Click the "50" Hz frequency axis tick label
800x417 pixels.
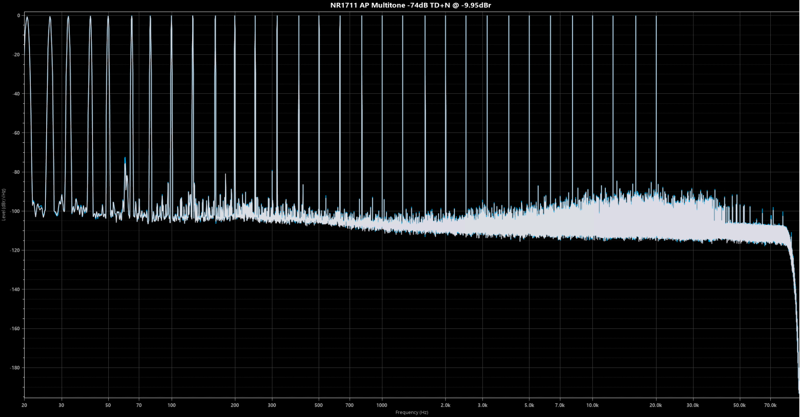pos(108,405)
